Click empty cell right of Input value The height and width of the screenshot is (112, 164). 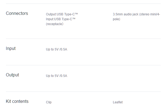click(137, 49)
